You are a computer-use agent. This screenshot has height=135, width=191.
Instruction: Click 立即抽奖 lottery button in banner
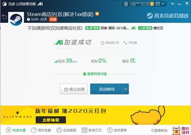[x=51, y=120]
